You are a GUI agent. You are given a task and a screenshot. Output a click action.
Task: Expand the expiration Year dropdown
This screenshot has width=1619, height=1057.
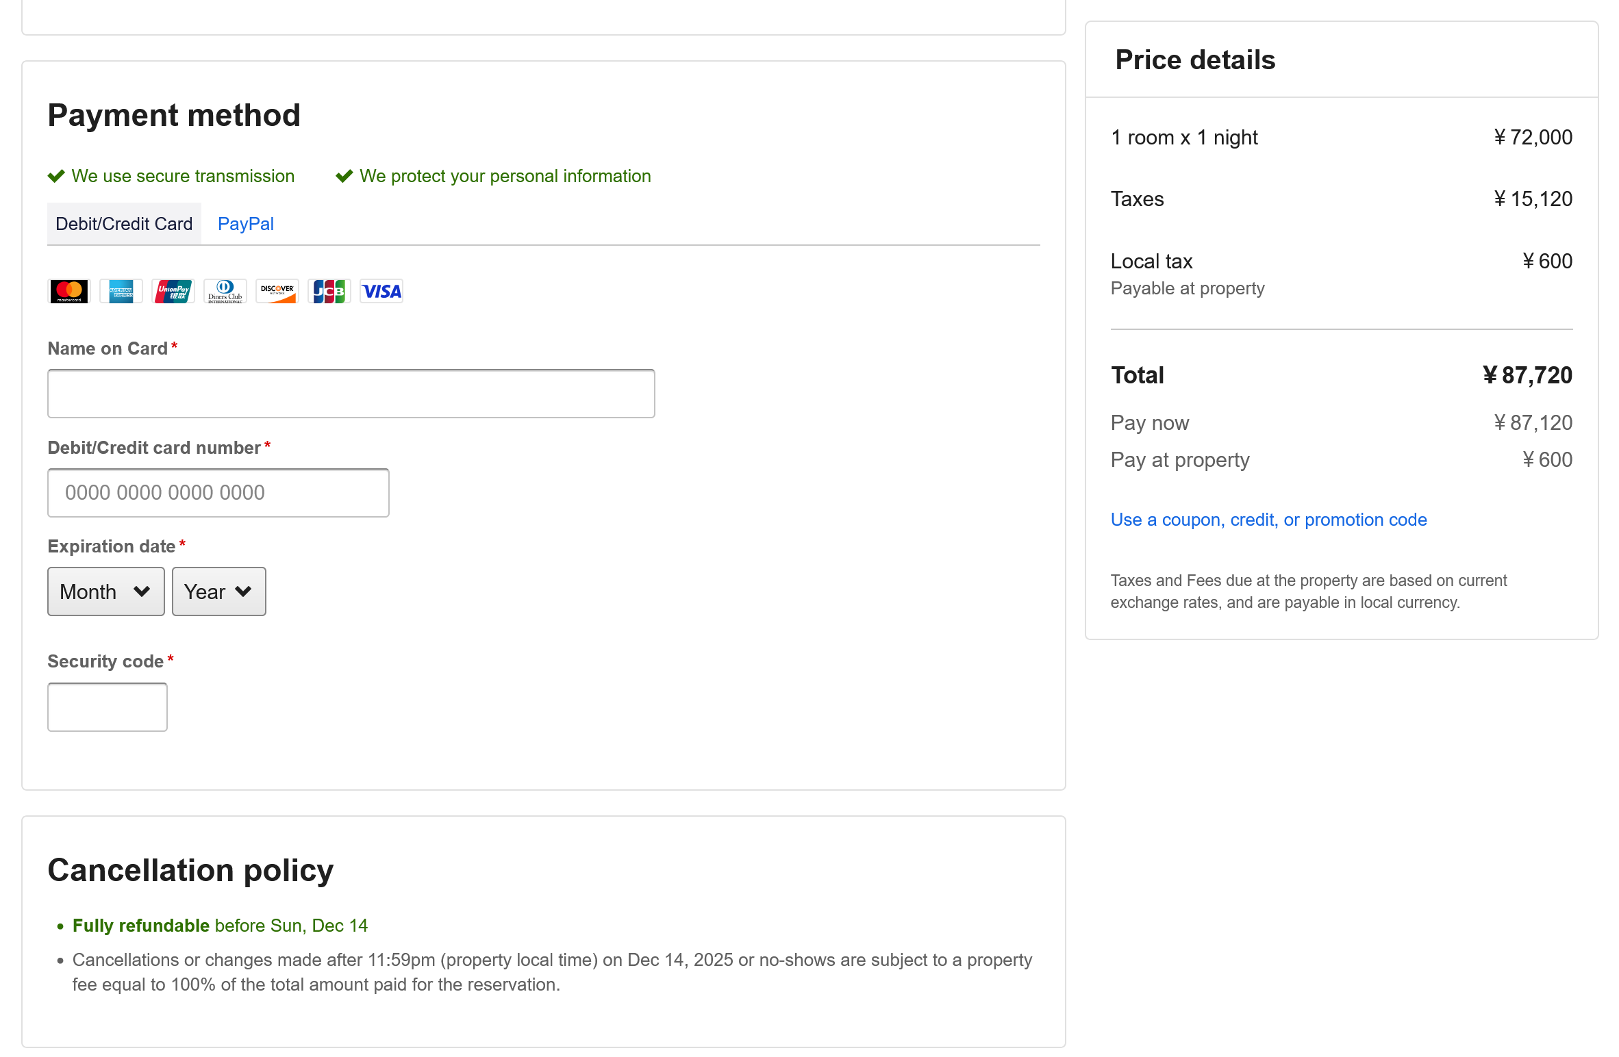218,591
